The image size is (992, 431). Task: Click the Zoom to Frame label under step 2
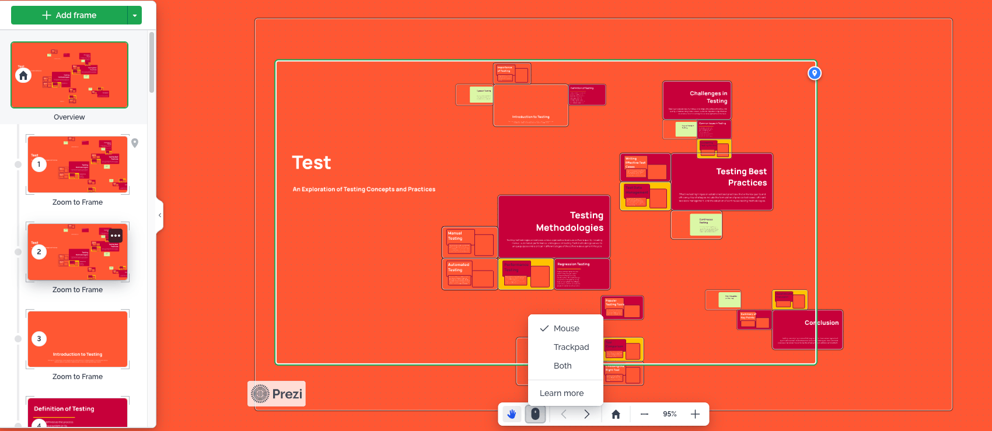[78, 290]
